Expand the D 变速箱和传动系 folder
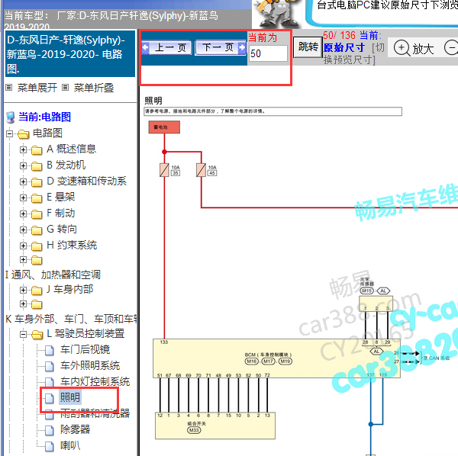The width and height of the screenshot is (458, 456). [x=23, y=181]
